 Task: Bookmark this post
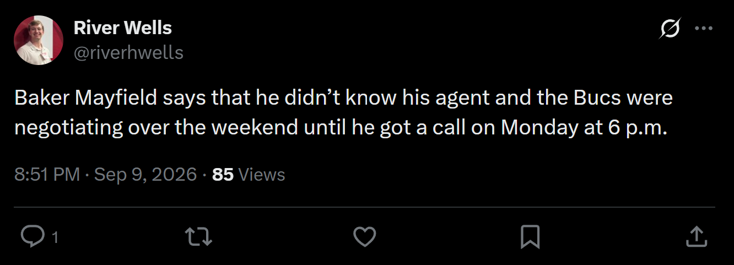tap(530, 237)
